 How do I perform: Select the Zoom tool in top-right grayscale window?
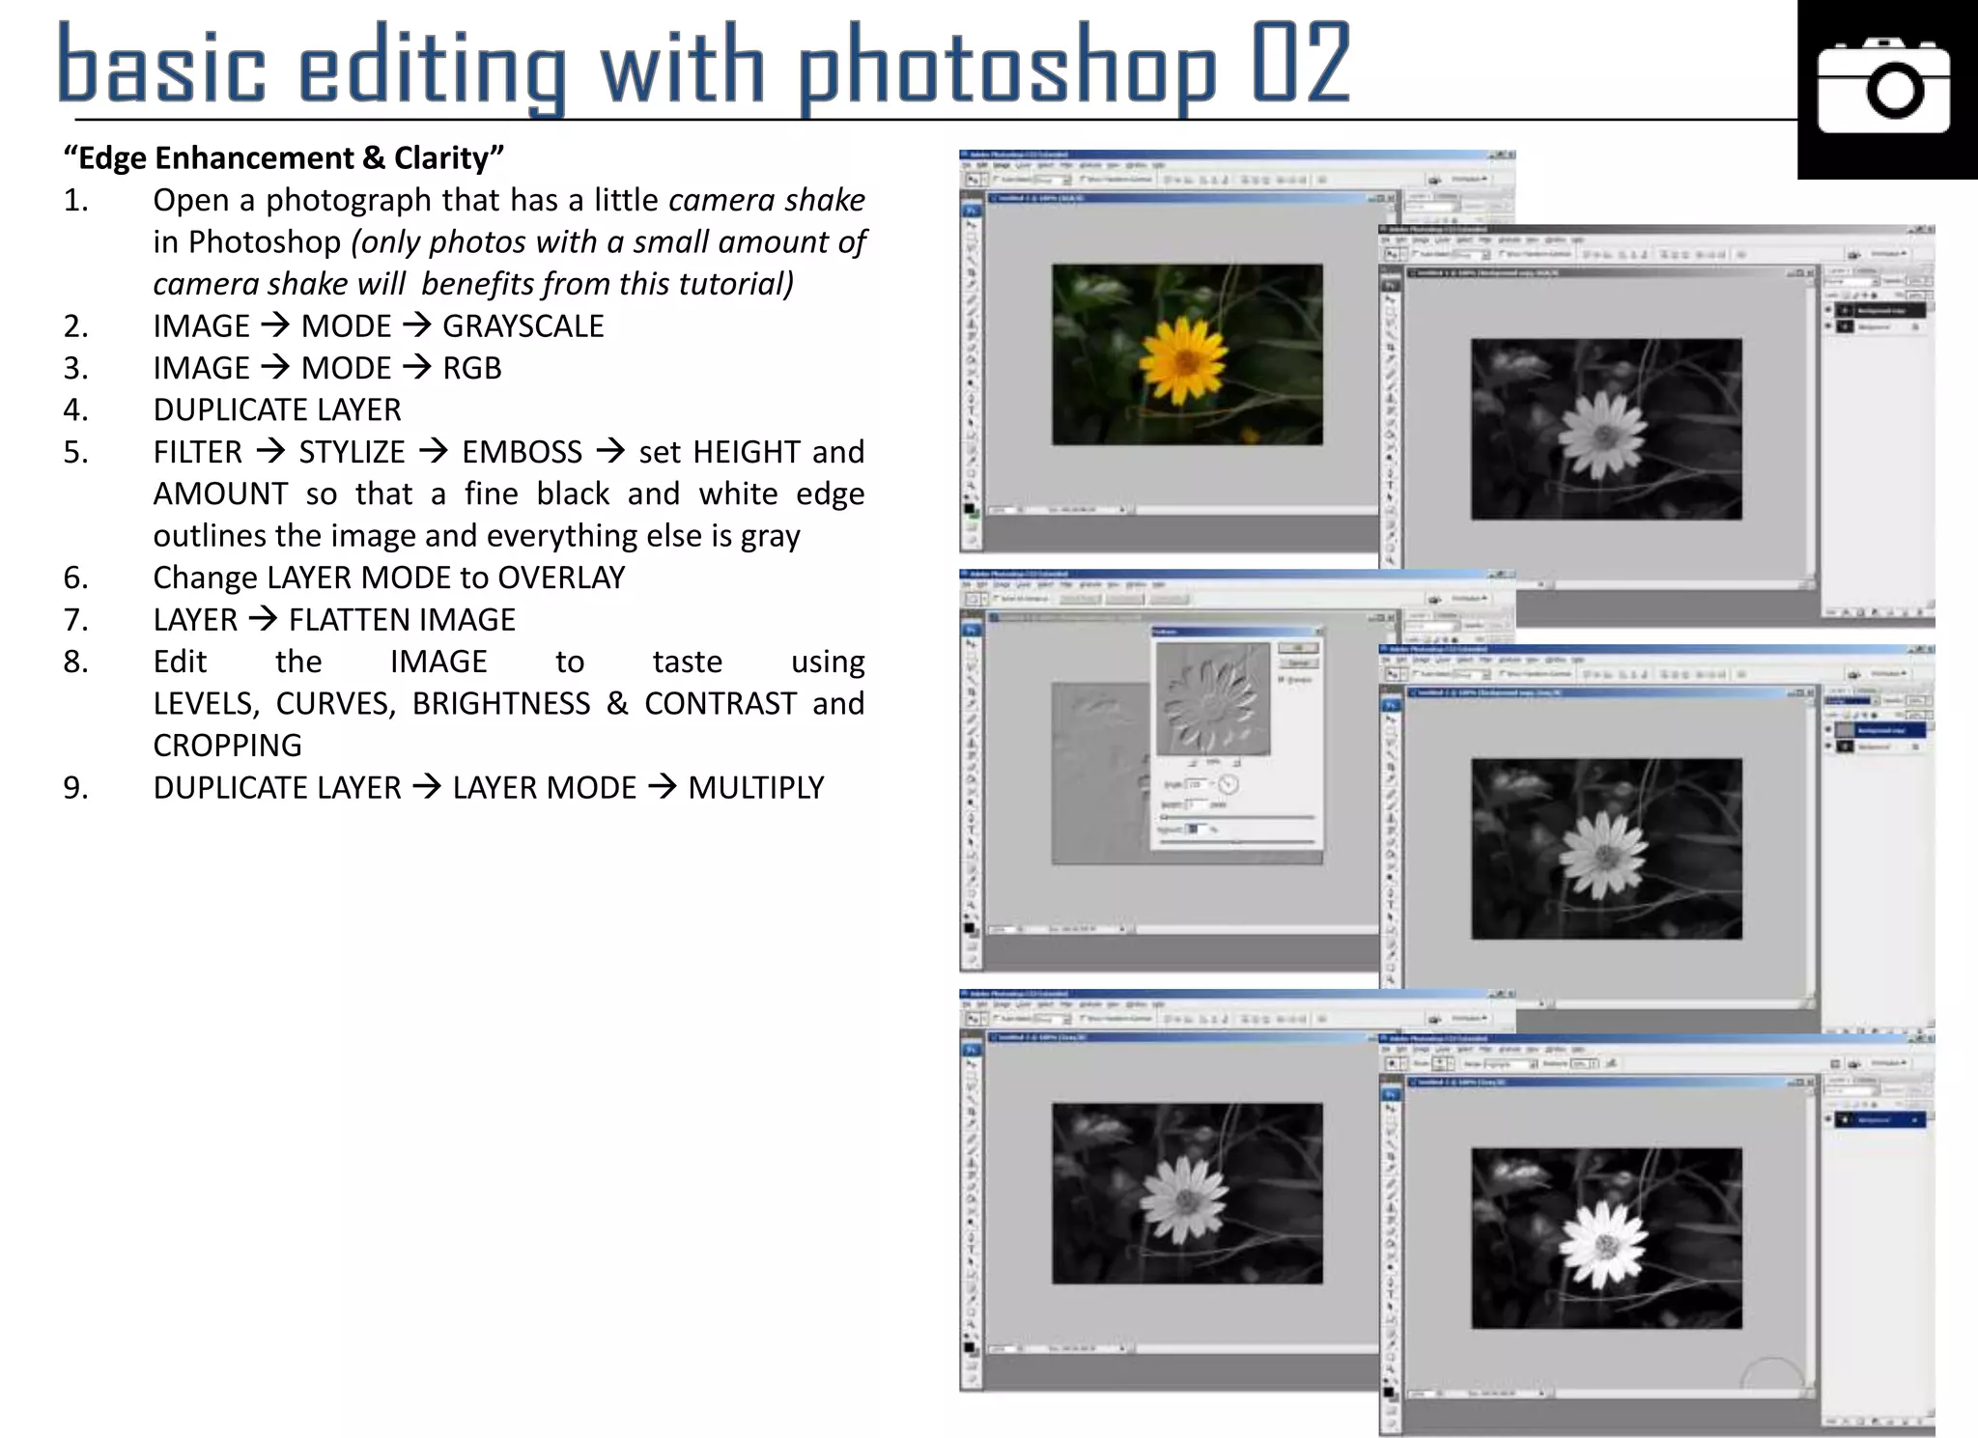coord(1390,560)
